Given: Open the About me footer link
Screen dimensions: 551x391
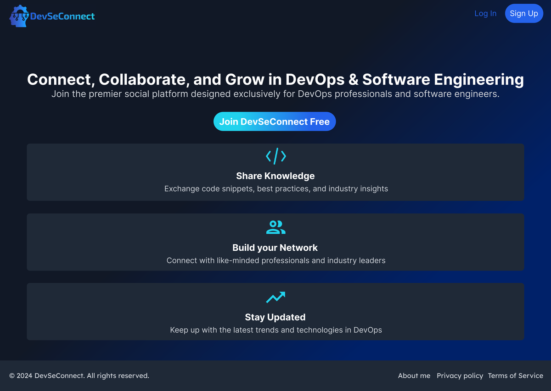Looking at the screenshot, I should pos(414,376).
